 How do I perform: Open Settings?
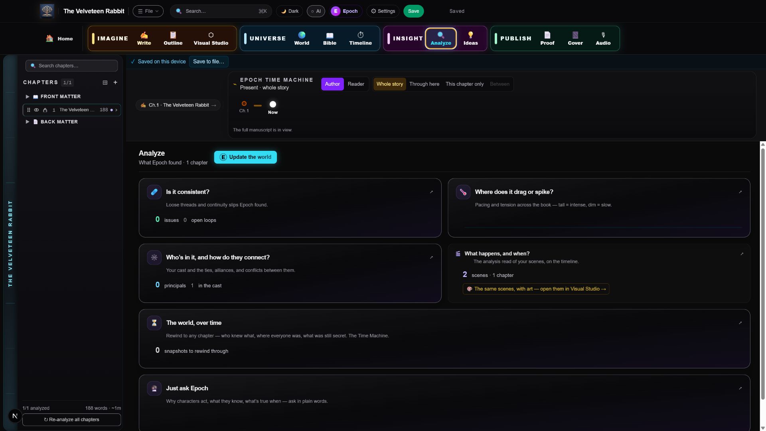tap(383, 11)
